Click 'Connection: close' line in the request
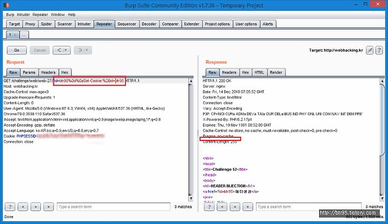Screen dimensions: 388x224 (18, 142)
